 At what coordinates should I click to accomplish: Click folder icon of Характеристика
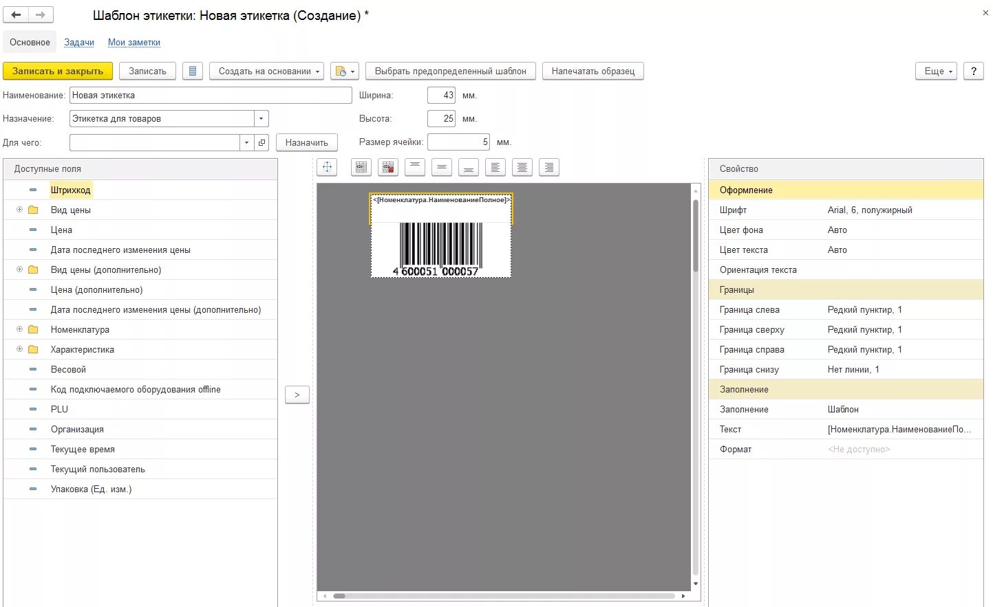(33, 349)
